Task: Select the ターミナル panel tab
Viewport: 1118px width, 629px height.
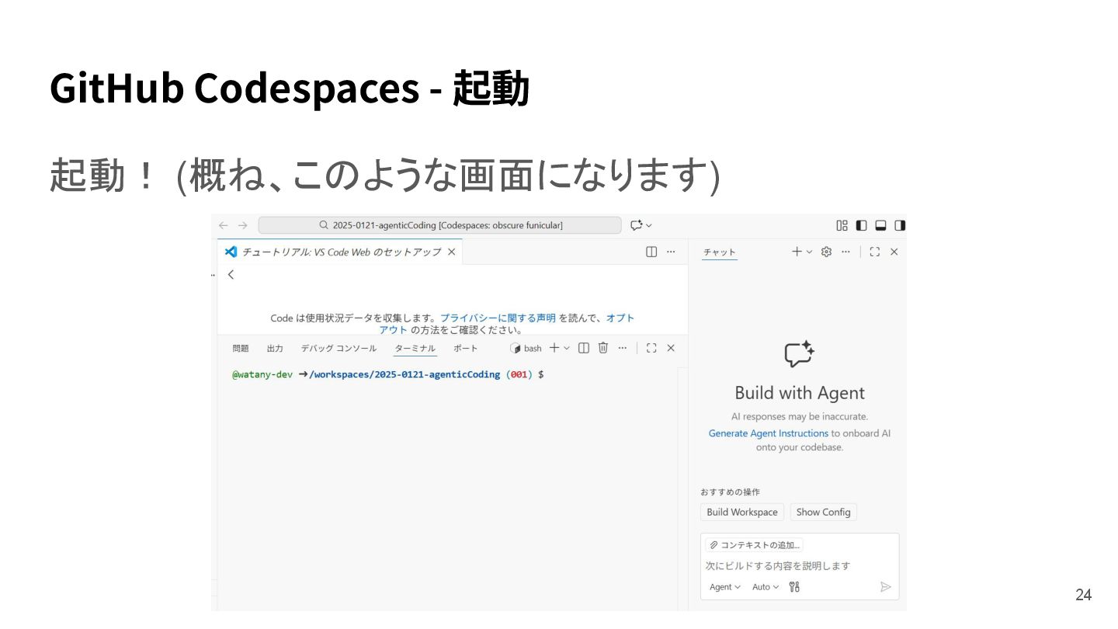Action: coord(415,348)
